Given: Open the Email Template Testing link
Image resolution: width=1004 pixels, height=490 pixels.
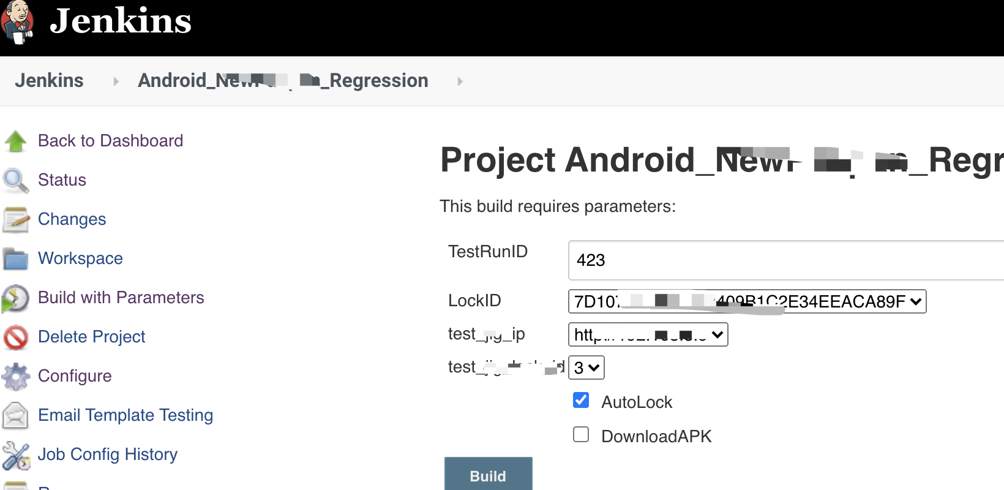Looking at the screenshot, I should [x=125, y=415].
